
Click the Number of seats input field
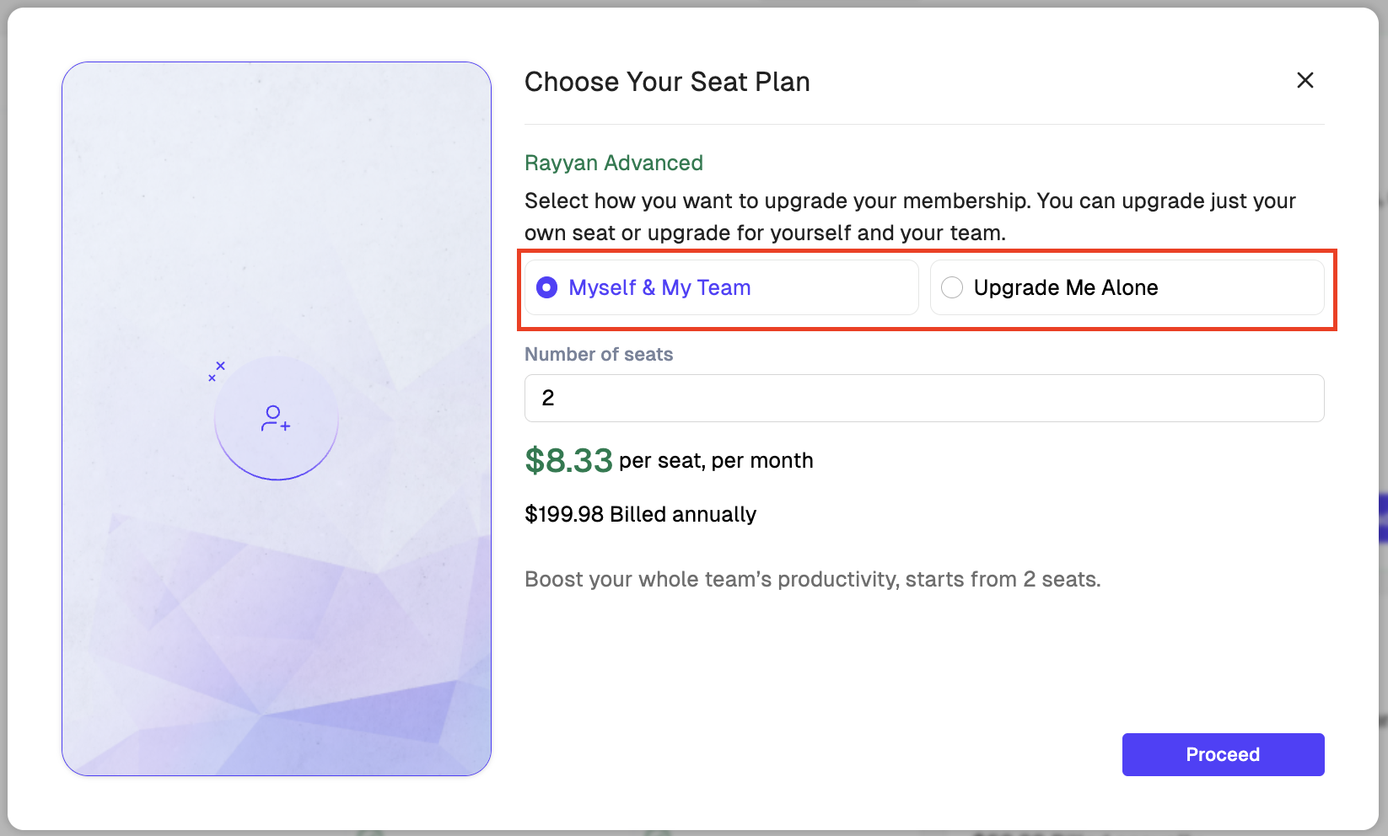(923, 398)
